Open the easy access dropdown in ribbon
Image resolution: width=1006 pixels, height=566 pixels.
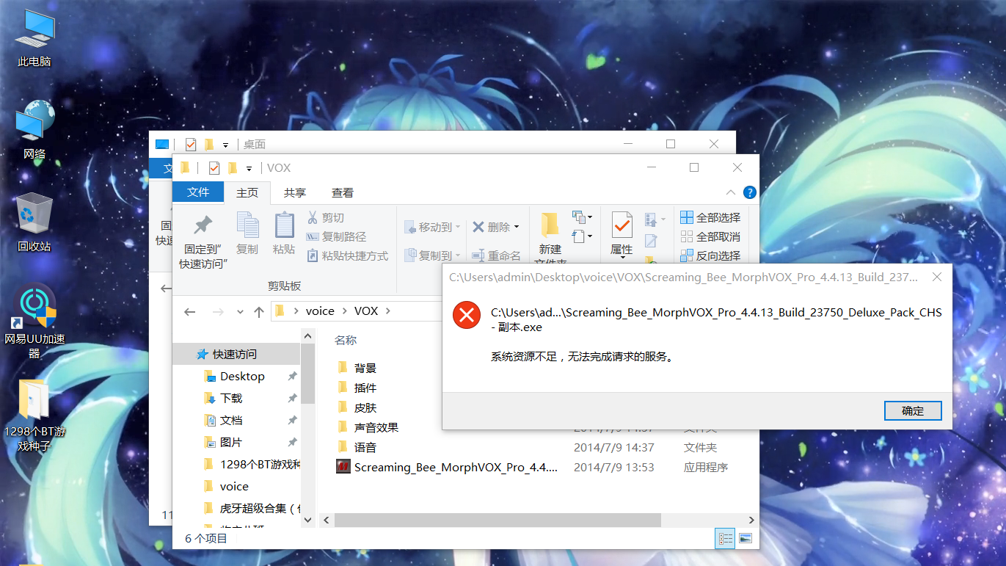tap(582, 236)
